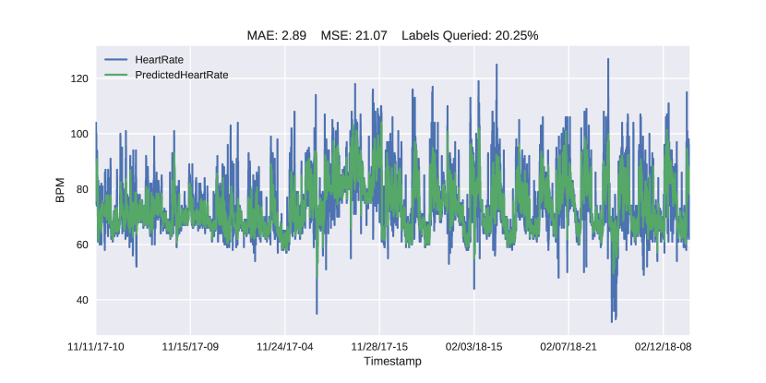Image resolution: width=766 pixels, height=383 pixels.
Task: Click the 120 y-axis tick label
Action: click(79, 78)
